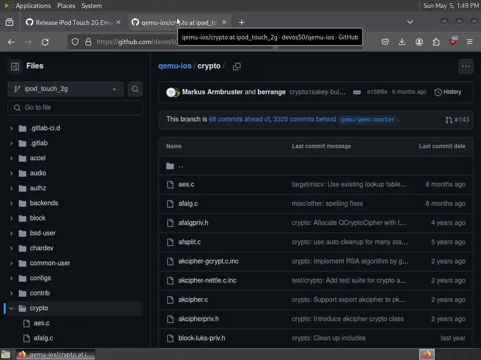The image size is (481, 360).
Task: Click commit author avatar for Markus Armbruster
Action: point(171,92)
